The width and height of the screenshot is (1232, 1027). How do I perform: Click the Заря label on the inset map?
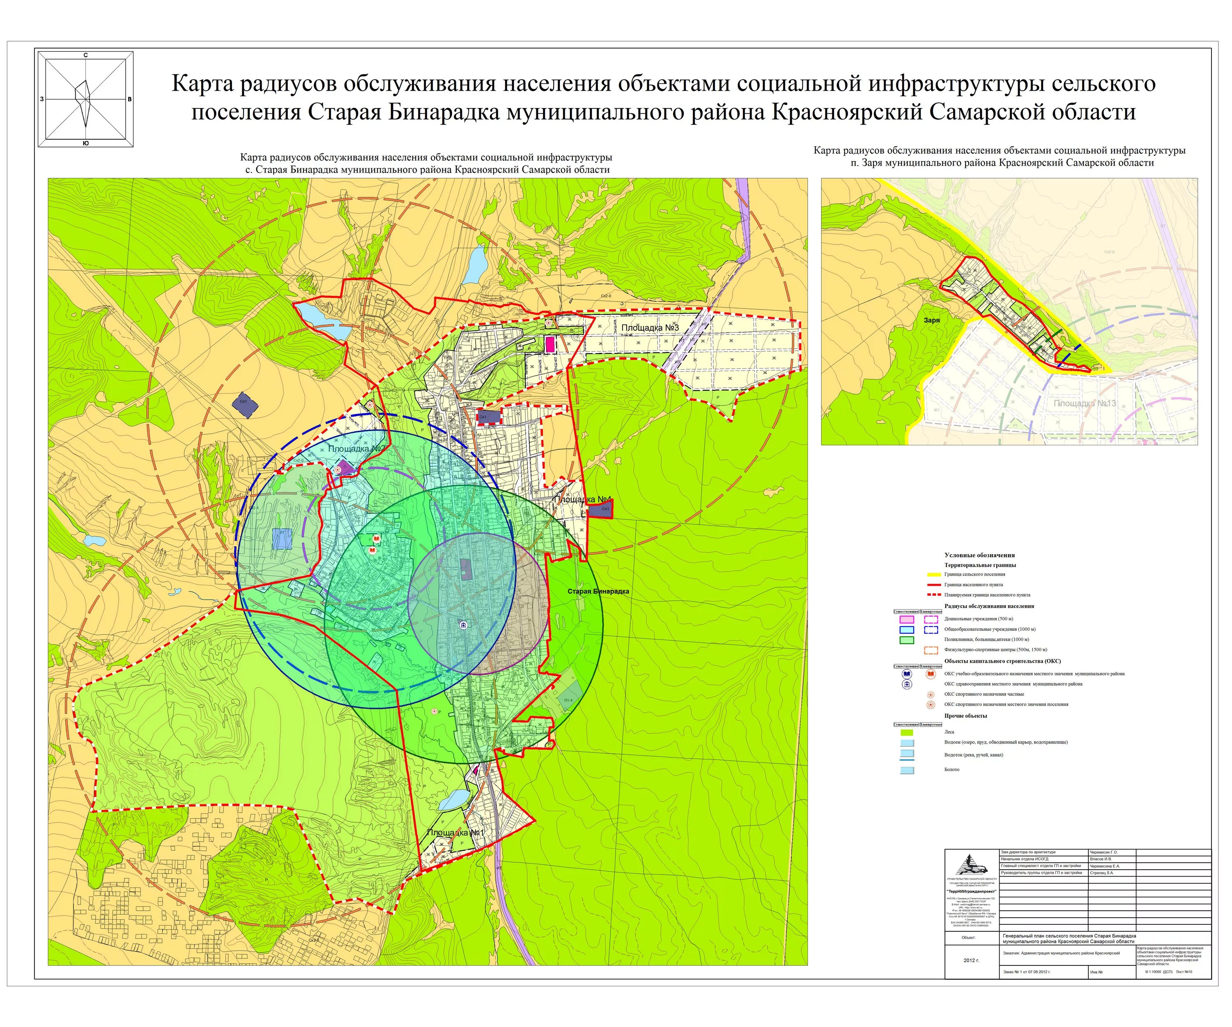932,320
